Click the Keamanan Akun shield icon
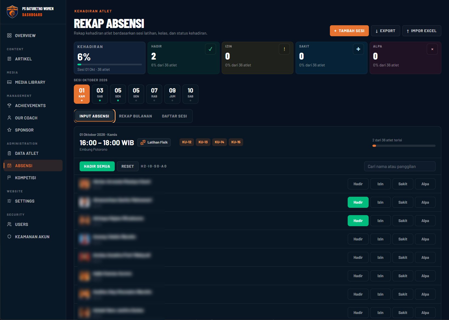 (x=9, y=237)
